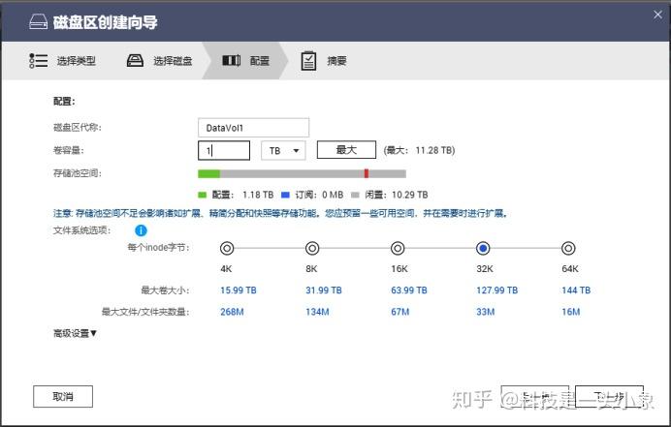This screenshot has width=671, height=427.
Task: Click the 1.18 TB allocated value
Action: pos(258,195)
